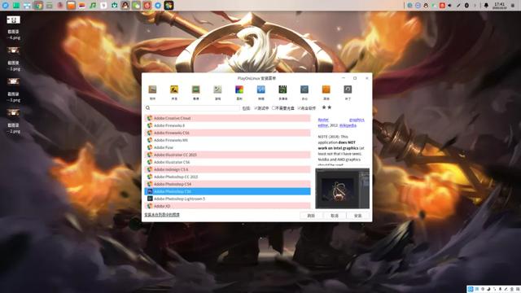Open the Bluetooth icon in system tray

click(466, 6)
